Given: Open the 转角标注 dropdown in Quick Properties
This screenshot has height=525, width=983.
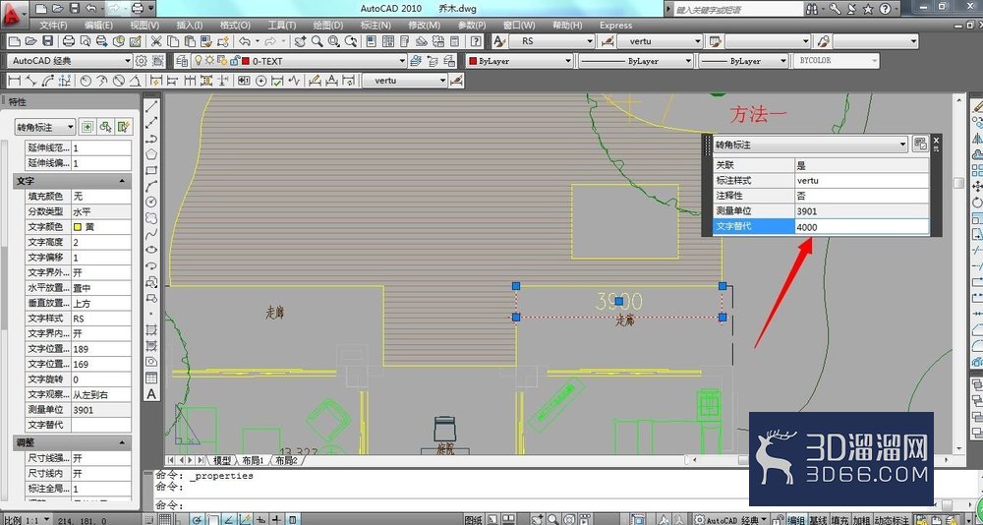Looking at the screenshot, I should click(x=811, y=145).
